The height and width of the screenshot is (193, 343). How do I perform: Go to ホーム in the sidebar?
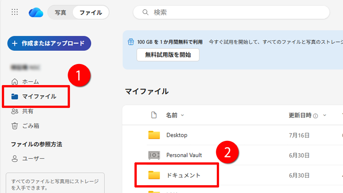30,81
